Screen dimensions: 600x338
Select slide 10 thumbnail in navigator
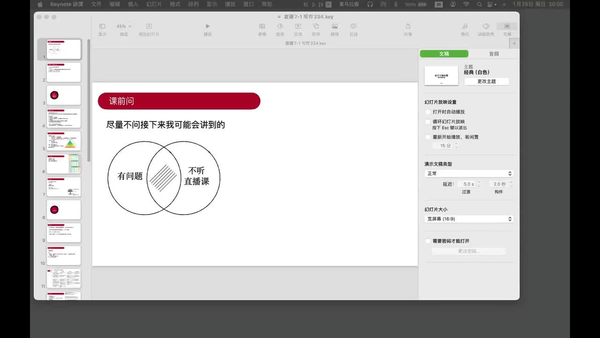pyautogui.click(x=64, y=255)
